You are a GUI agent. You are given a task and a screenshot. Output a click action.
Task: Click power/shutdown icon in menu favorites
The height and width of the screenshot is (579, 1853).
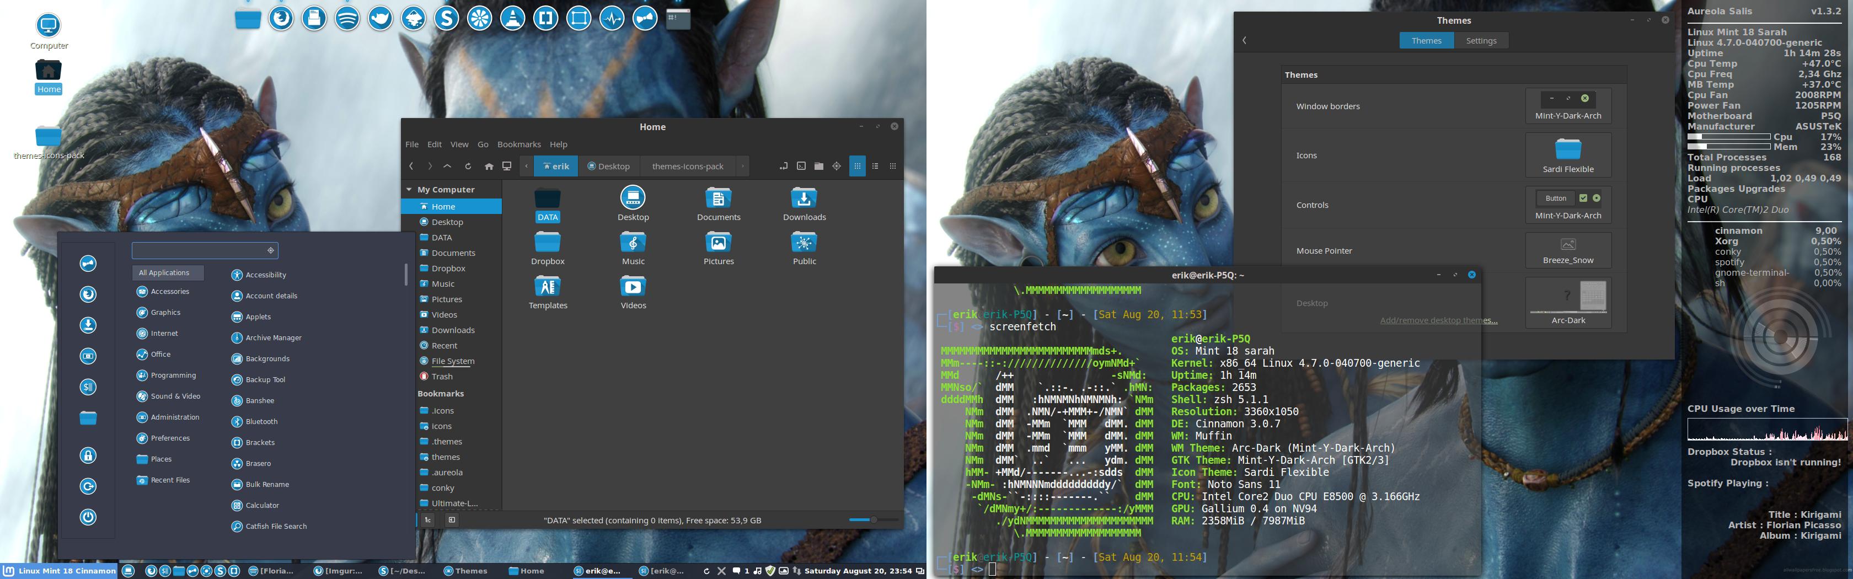88,517
